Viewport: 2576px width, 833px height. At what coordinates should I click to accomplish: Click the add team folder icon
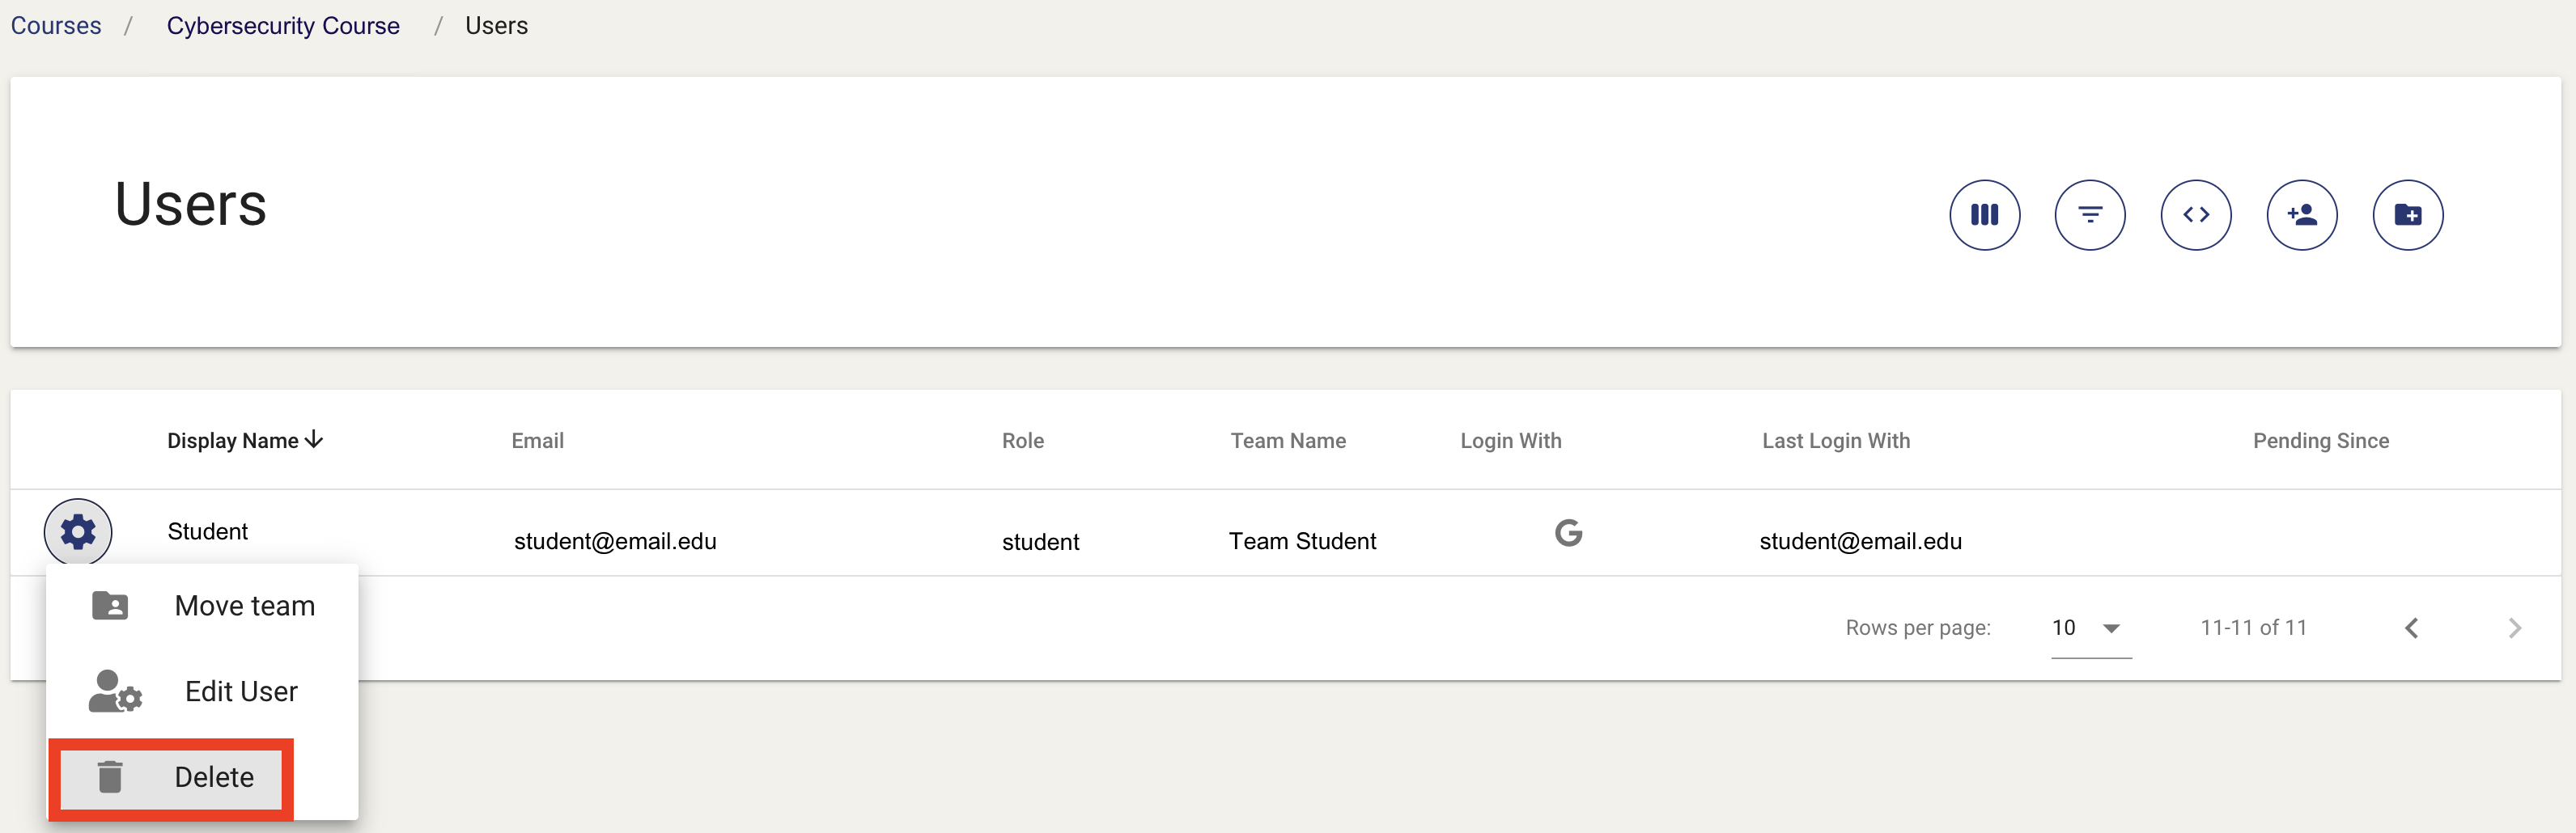tap(2408, 215)
